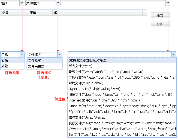
Task: Select 所有文件(*;*.*) option
Action: click(x=122, y=66)
